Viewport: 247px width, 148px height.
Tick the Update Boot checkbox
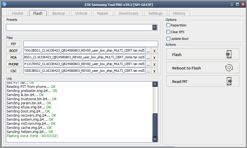(x=168, y=39)
